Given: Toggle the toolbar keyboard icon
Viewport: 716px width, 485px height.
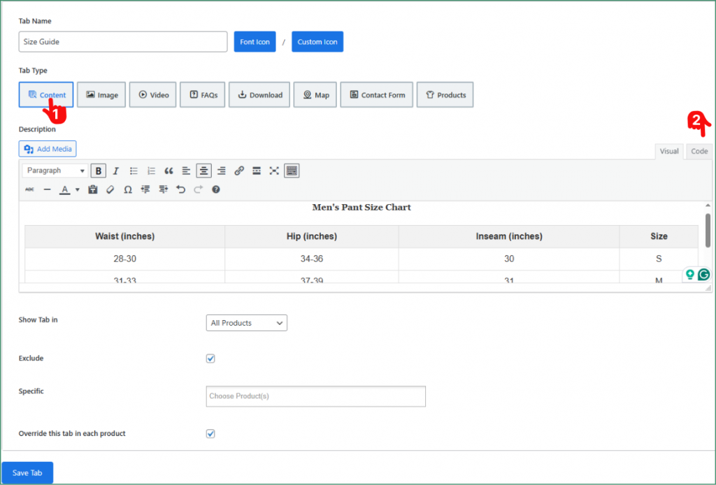Looking at the screenshot, I should coord(292,171).
